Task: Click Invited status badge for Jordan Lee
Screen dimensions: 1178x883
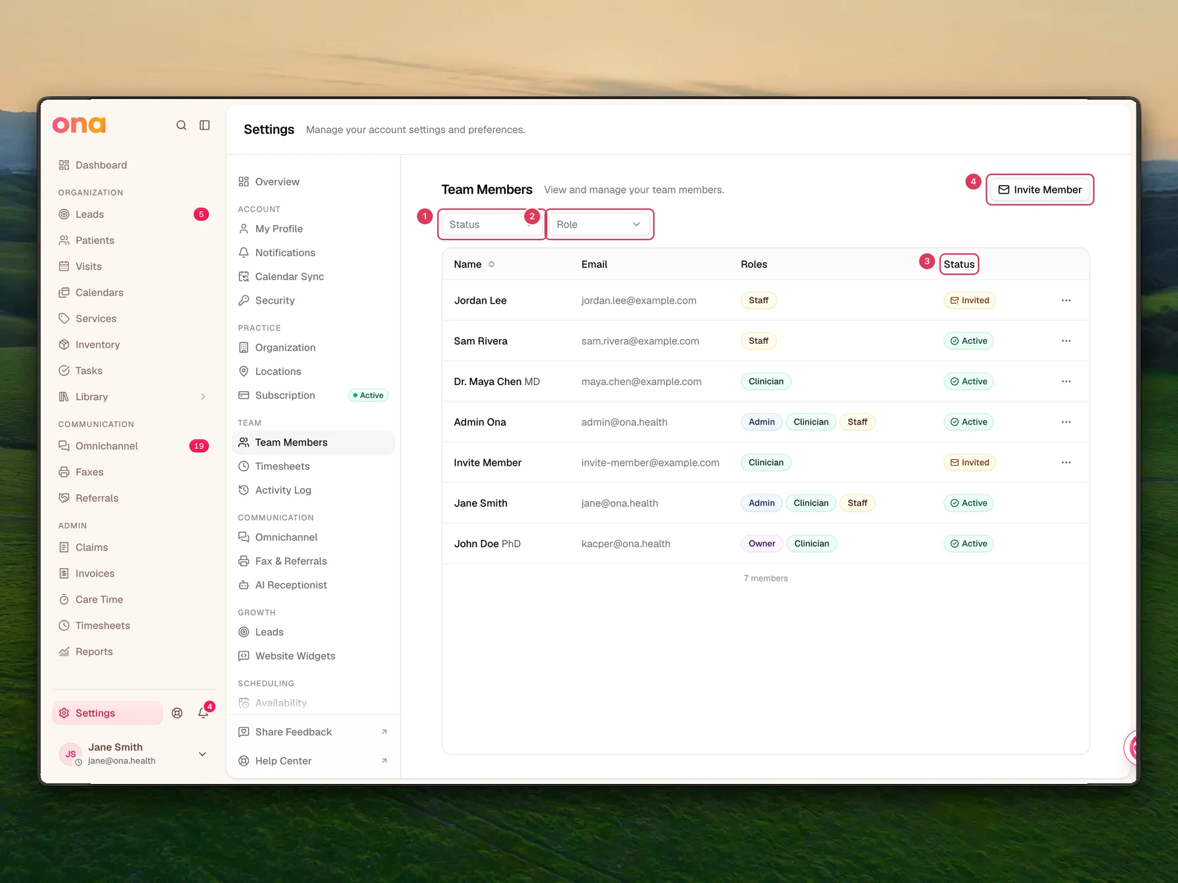Action: point(970,300)
